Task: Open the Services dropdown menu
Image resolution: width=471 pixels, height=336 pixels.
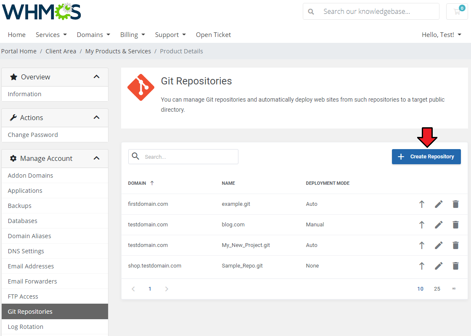Action: [51, 35]
